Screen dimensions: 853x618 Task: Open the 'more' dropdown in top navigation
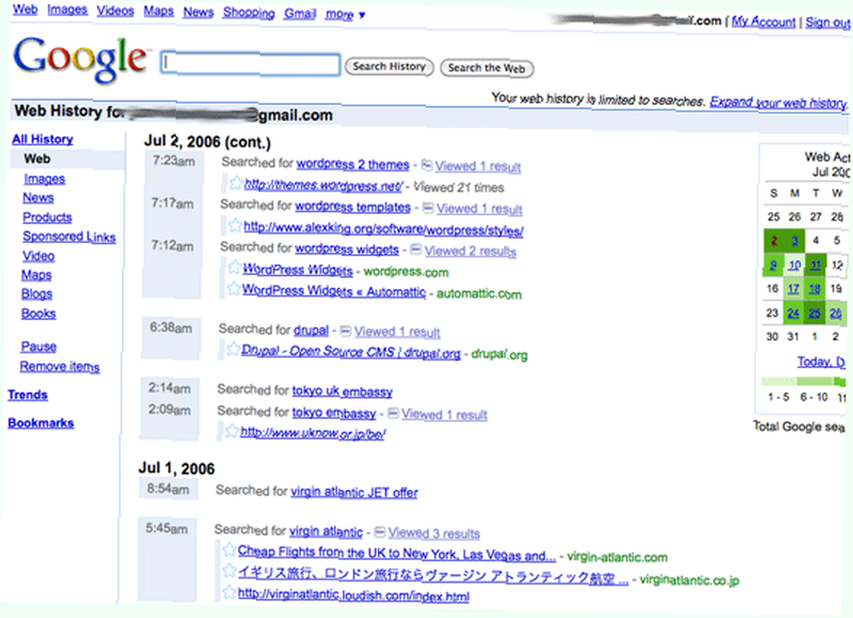tap(345, 15)
